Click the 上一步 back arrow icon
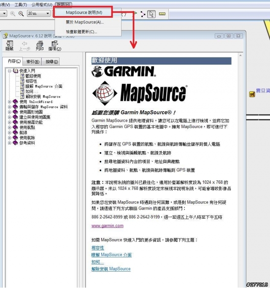Image resolution: width=270 pixels, height=288 pixels. (x=24, y=46)
